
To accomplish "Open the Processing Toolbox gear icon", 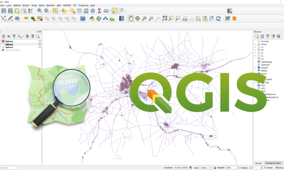I will tap(92, 11).
